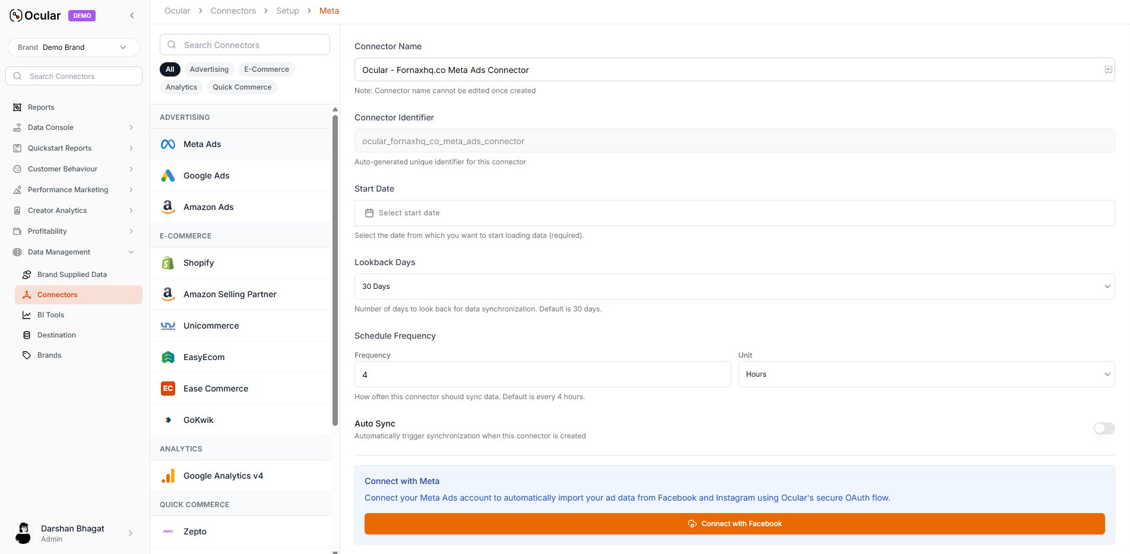This screenshot has height=554, width=1130.
Task: Click the GoKwik logo icon
Action: click(168, 420)
